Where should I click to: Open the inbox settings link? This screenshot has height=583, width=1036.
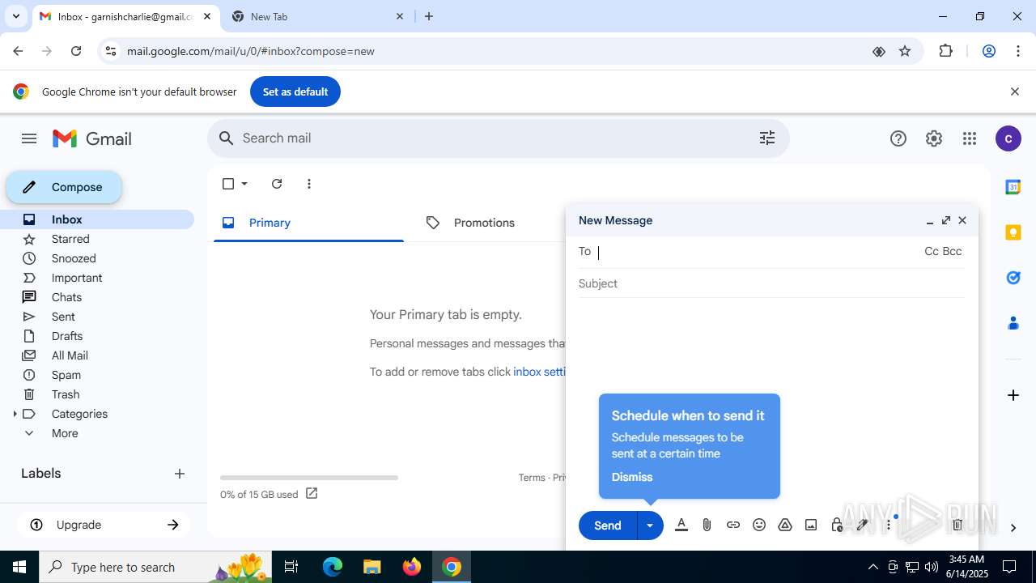tap(539, 372)
